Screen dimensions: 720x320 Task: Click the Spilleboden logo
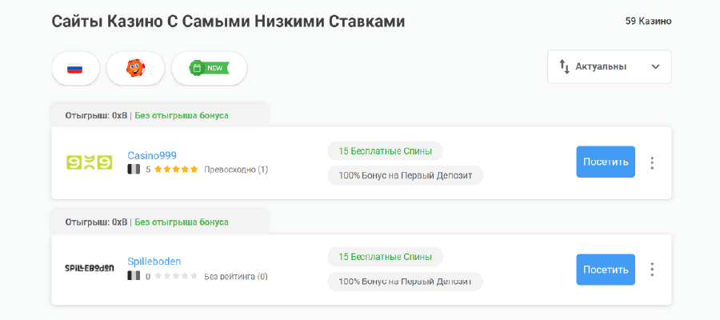89,269
